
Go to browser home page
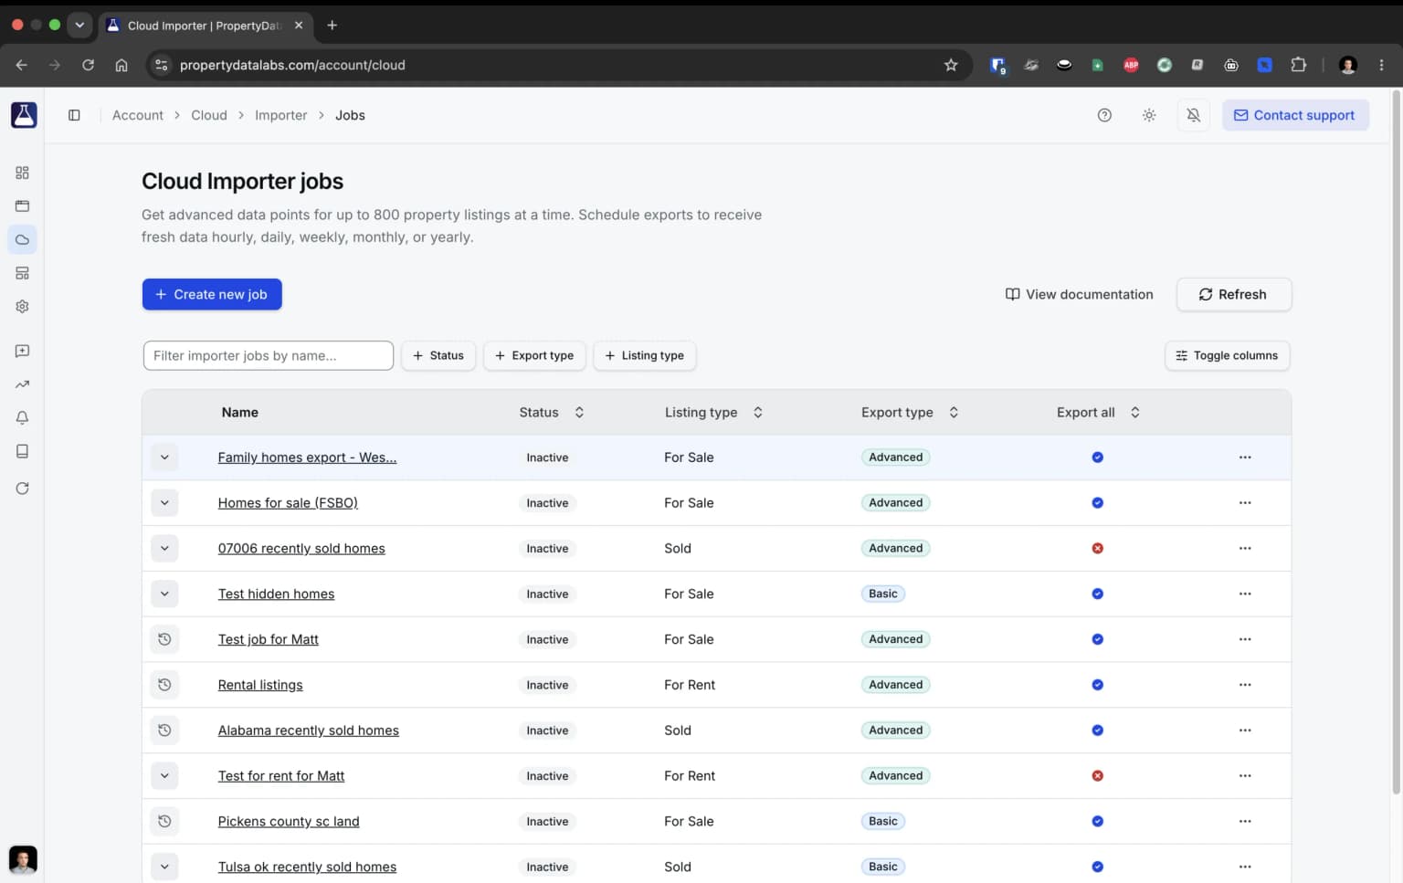click(x=121, y=65)
